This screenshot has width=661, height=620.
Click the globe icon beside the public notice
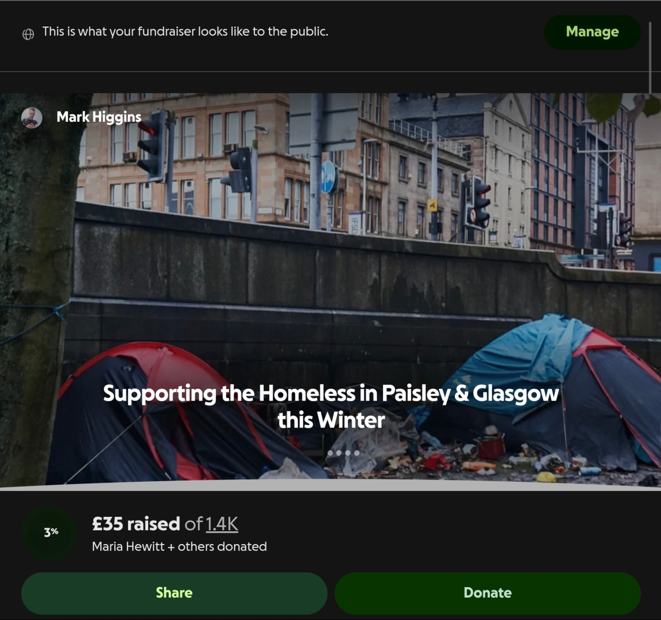click(28, 34)
